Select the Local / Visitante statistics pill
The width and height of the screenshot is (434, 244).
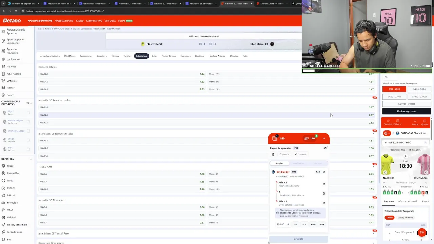point(405,218)
